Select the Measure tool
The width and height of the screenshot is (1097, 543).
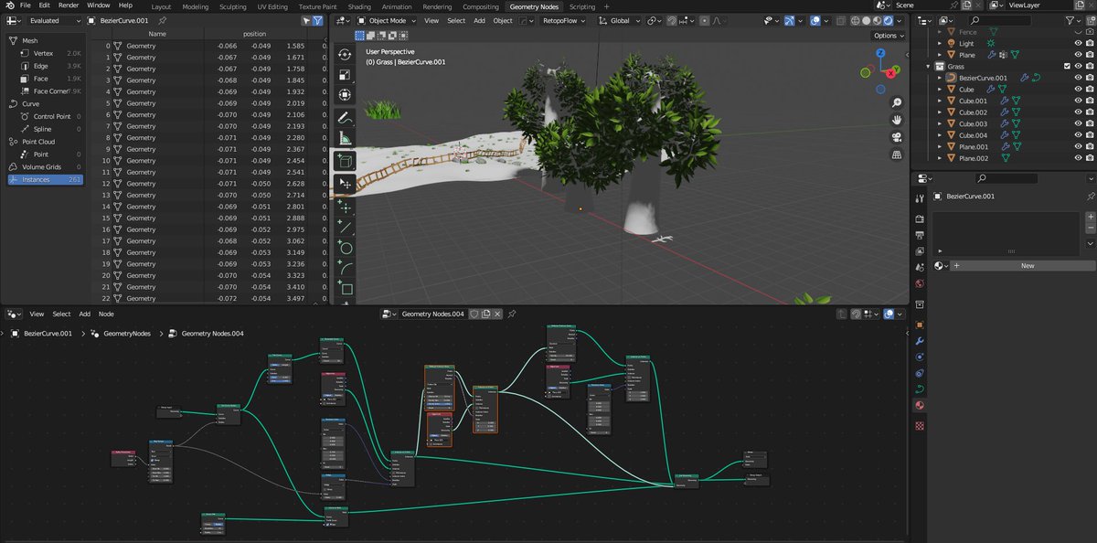coord(346,138)
